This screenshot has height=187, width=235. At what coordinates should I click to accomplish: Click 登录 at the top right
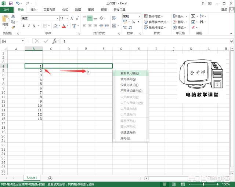point(224,10)
